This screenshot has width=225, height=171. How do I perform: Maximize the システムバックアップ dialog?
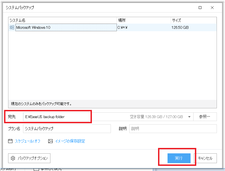tap(200, 8)
